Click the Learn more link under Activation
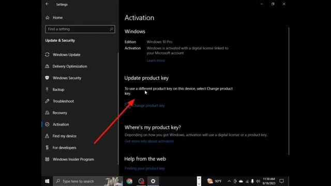The image size is (331, 186). (156, 61)
